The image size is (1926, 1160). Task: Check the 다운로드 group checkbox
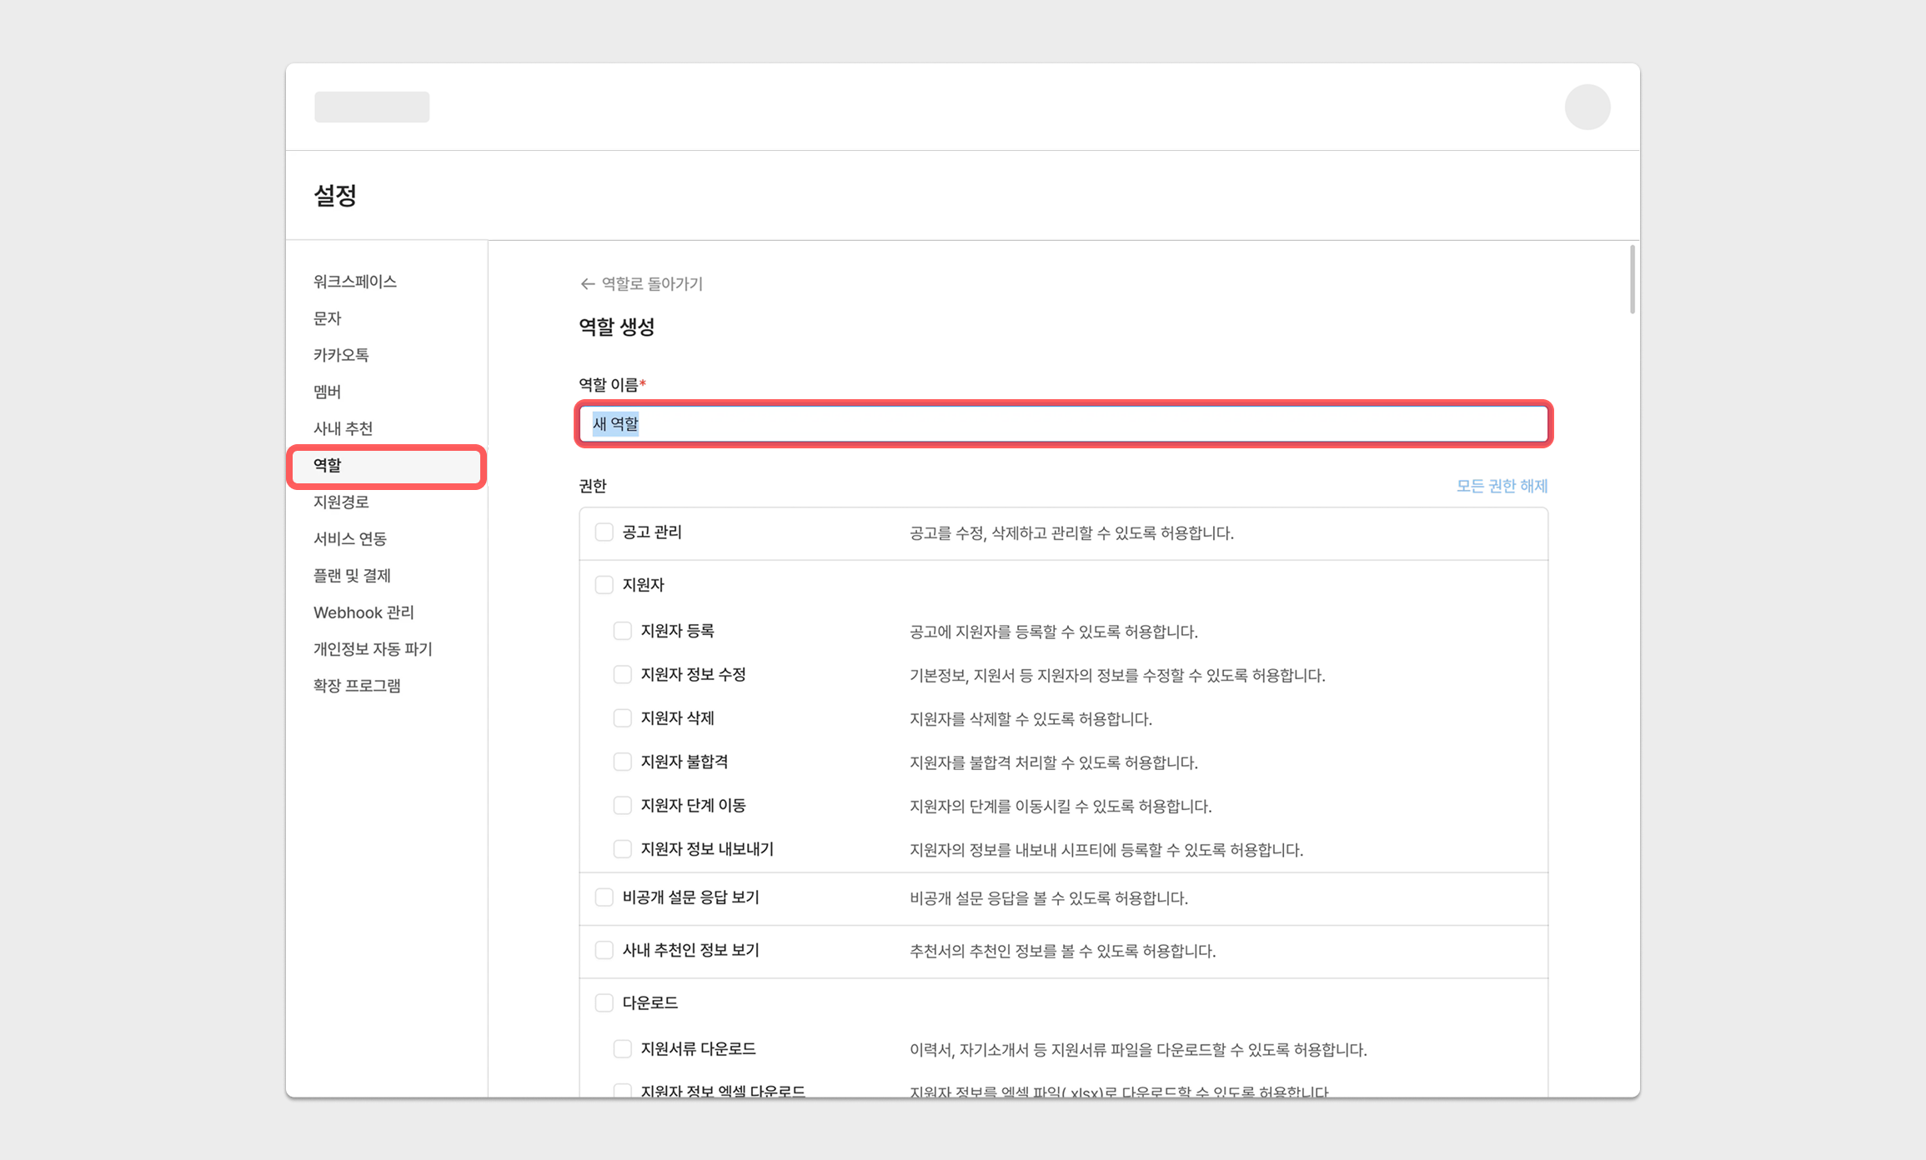click(604, 1002)
